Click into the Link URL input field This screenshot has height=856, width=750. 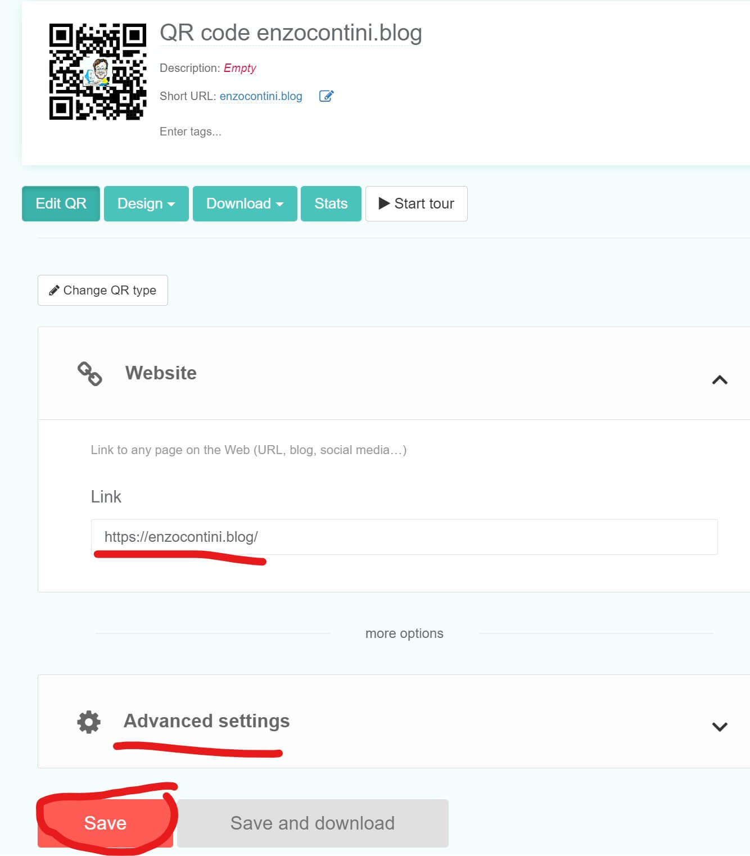tap(404, 537)
